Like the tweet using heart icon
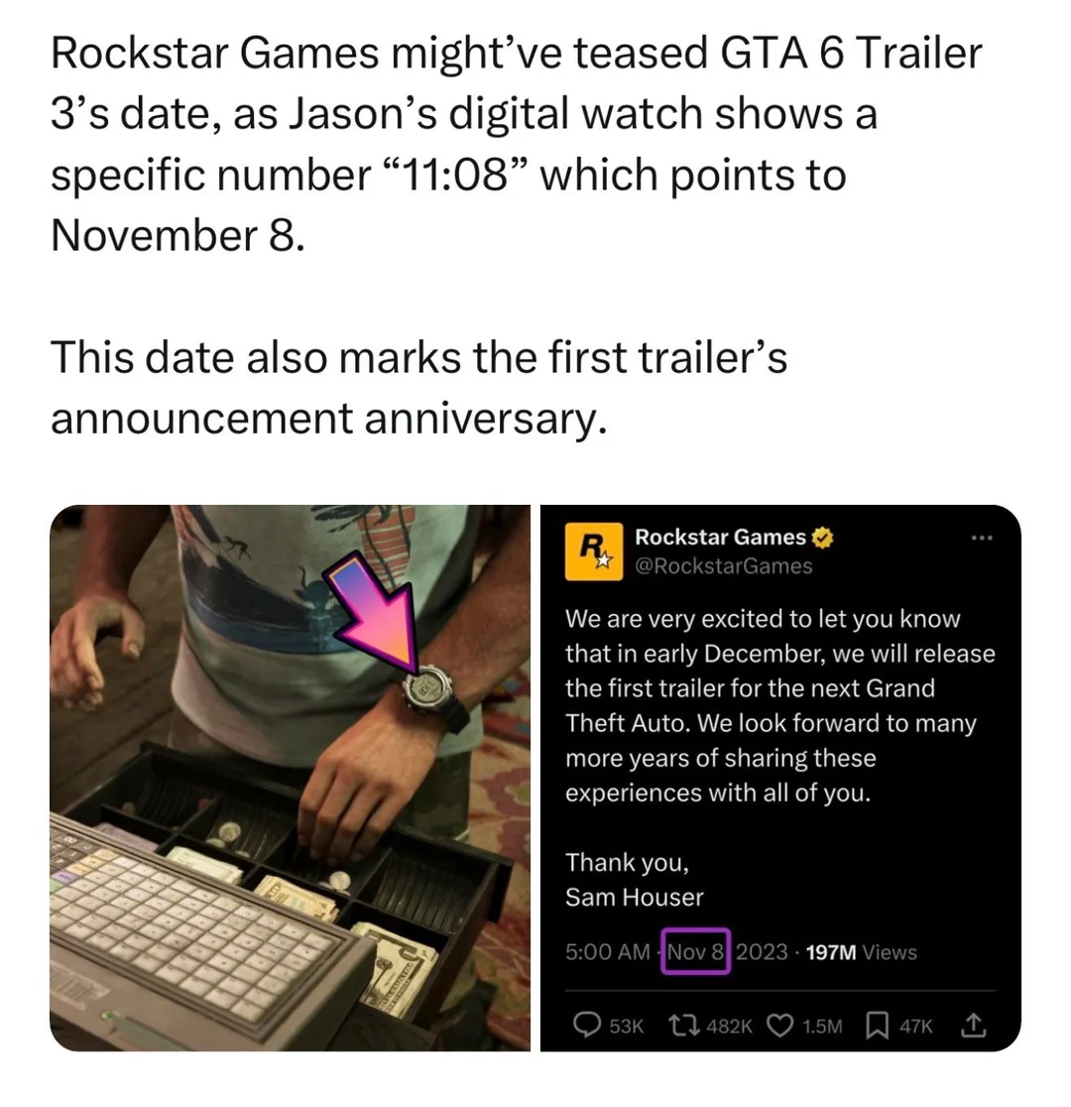Screen dimensions: 1071x1107 [x=780, y=1025]
